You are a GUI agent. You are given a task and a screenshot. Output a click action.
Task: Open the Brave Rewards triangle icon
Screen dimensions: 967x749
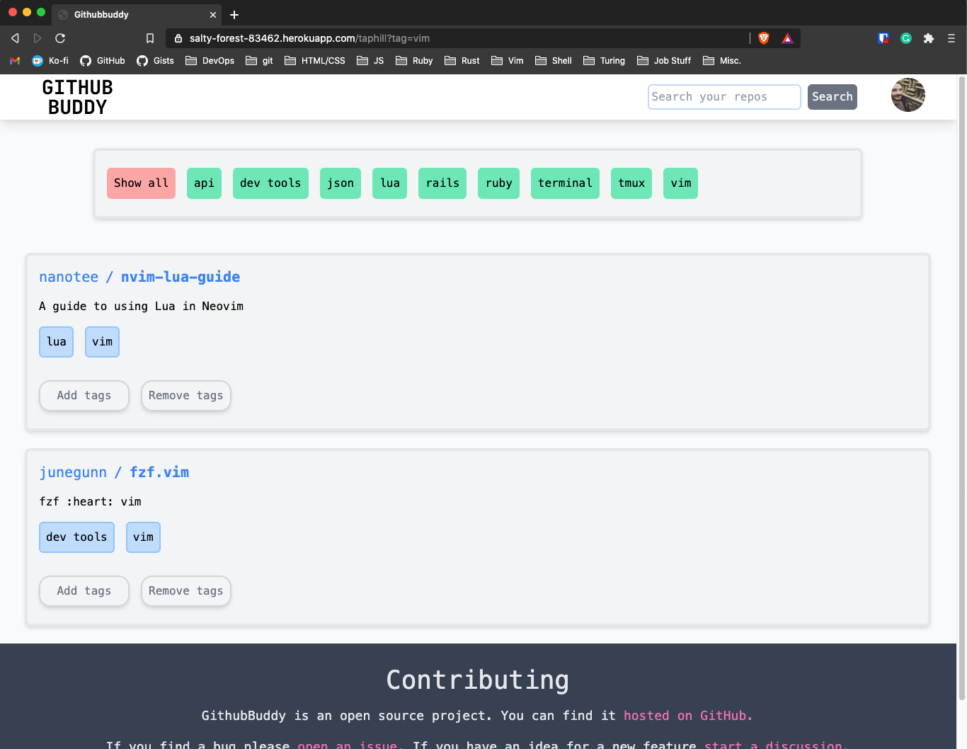(x=787, y=38)
